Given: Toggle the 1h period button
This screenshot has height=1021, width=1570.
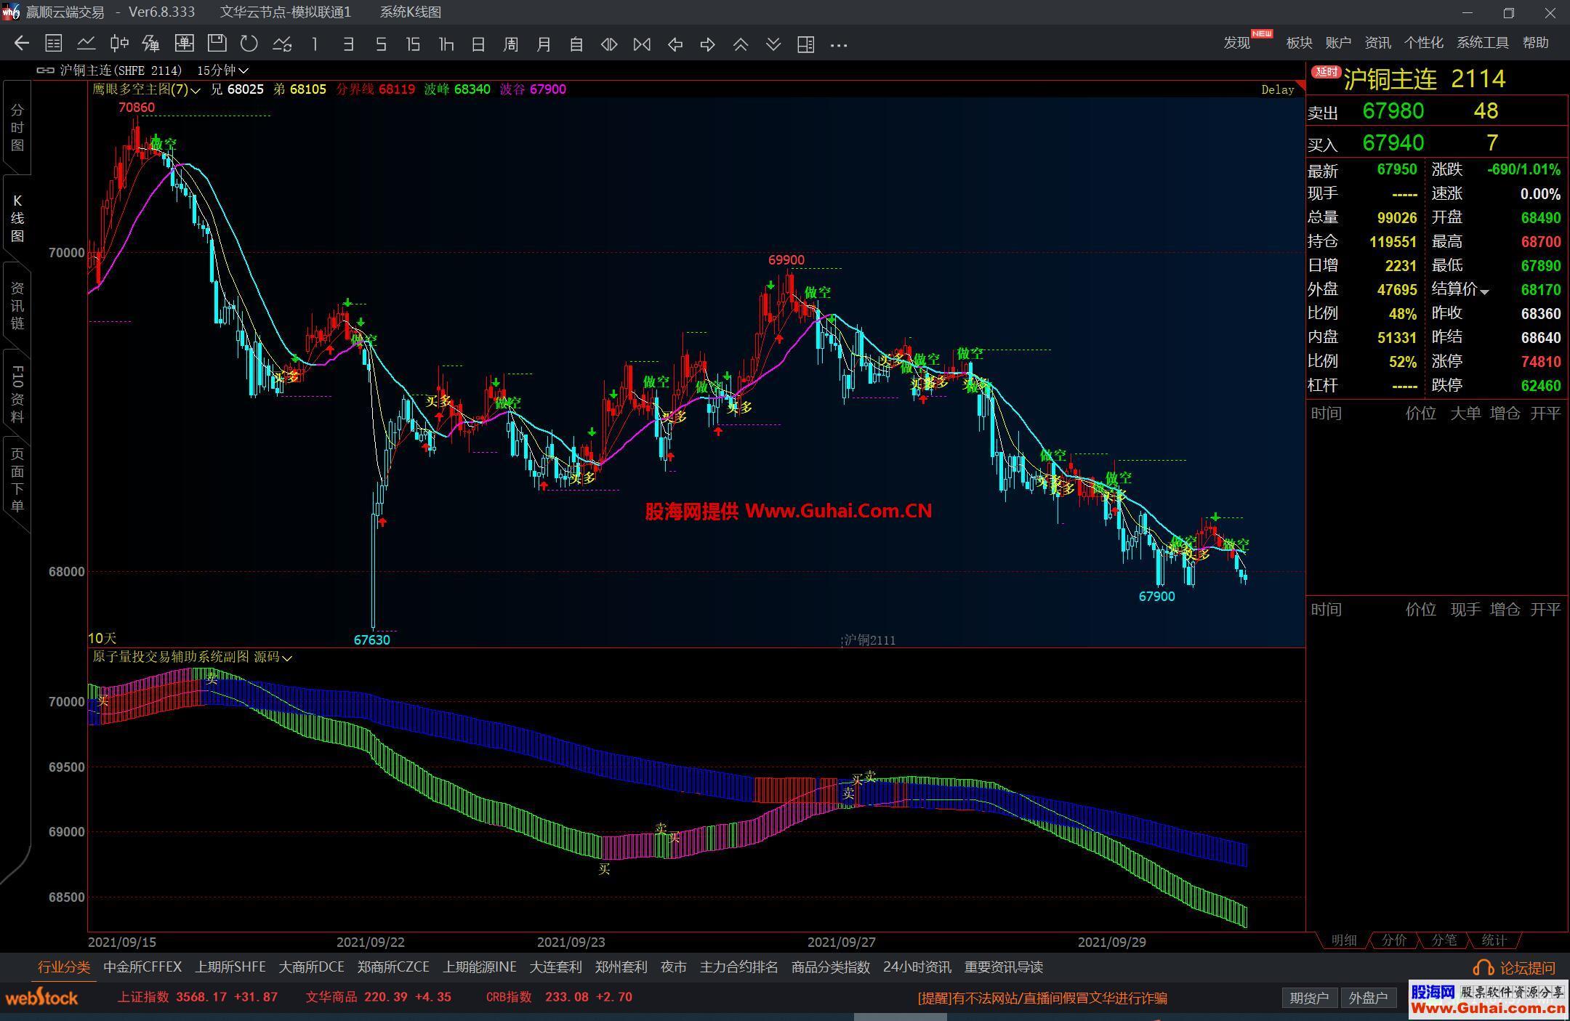Looking at the screenshot, I should tap(446, 44).
